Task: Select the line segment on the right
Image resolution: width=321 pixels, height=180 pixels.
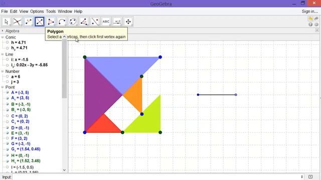Action: tap(217, 94)
